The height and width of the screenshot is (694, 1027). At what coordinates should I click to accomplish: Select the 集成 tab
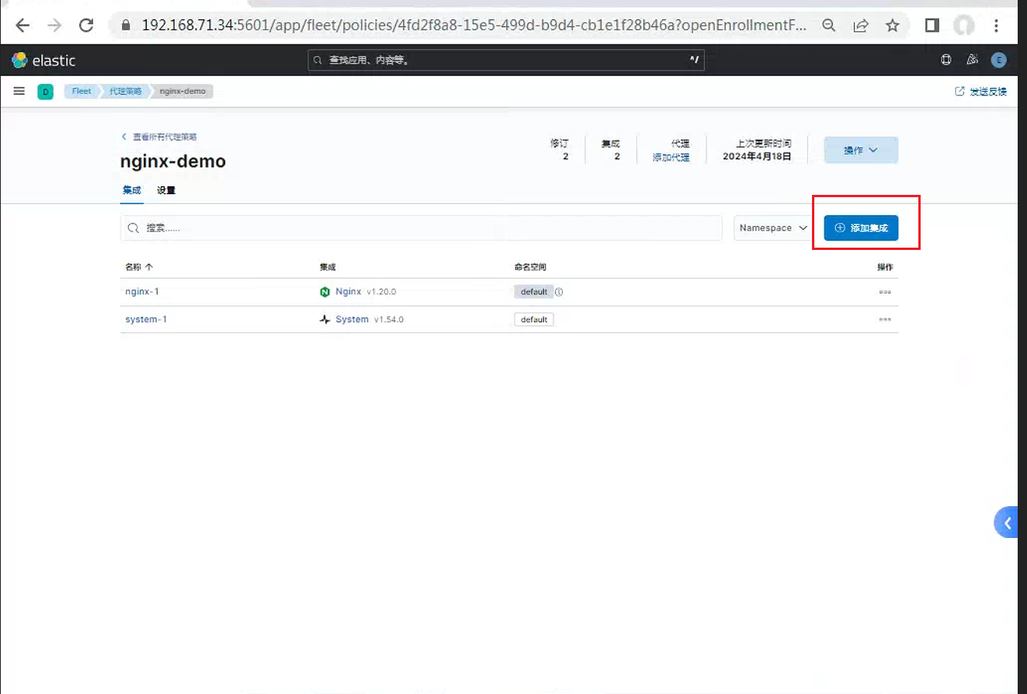click(x=132, y=190)
